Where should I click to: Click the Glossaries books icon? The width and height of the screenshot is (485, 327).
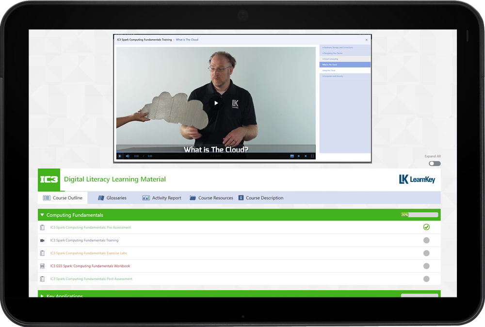tap(101, 197)
